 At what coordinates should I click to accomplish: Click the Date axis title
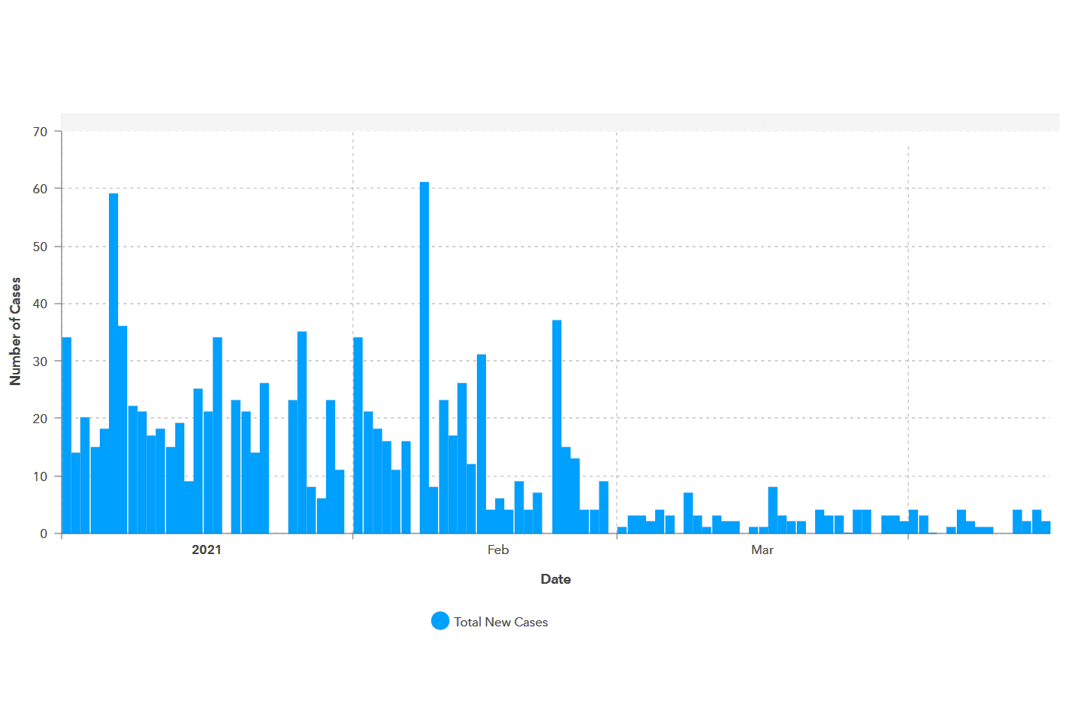[x=555, y=579]
